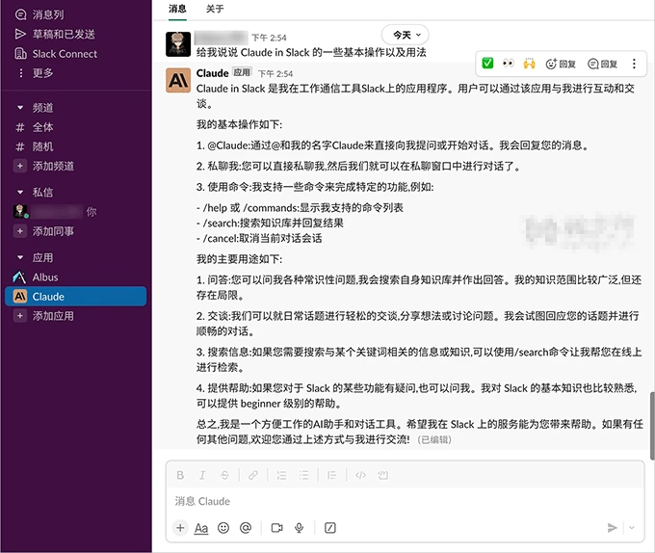The height and width of the screenshot is (553, 655).
Task: Reply in thread to Claude message
Action: [x=602, y=64]
